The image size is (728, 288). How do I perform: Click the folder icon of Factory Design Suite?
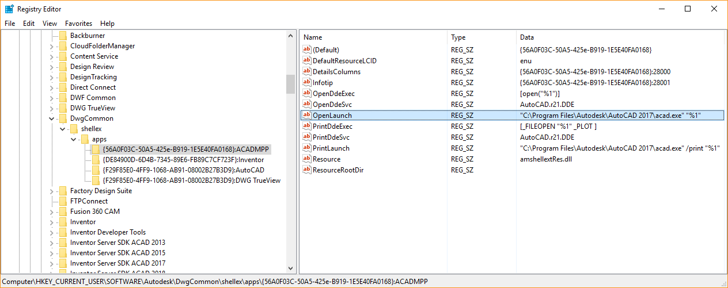click(x=63, y=191)
